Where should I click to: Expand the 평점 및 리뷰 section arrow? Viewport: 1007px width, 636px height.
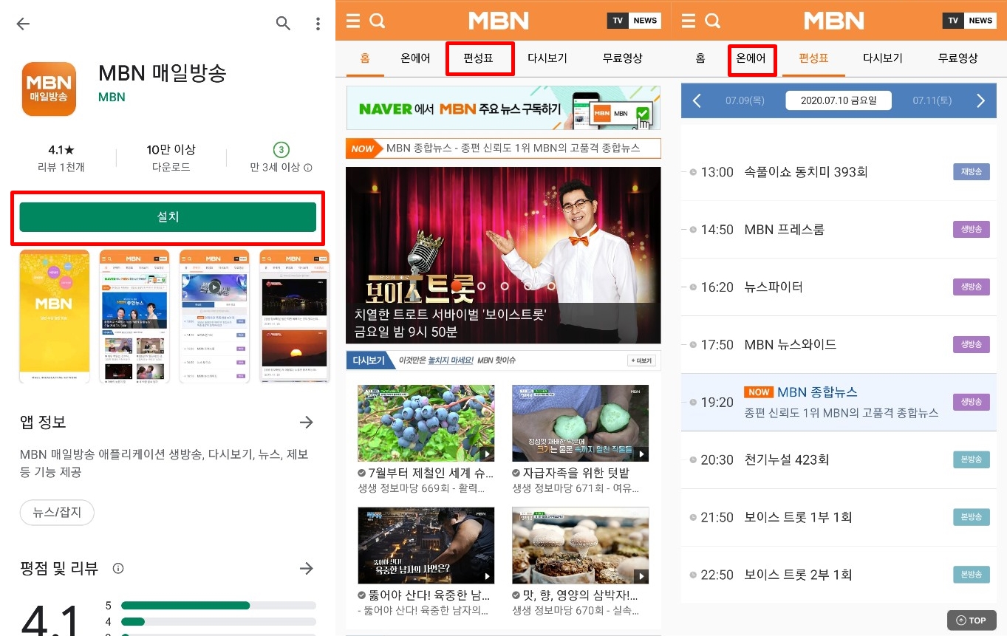coord(306,568)
